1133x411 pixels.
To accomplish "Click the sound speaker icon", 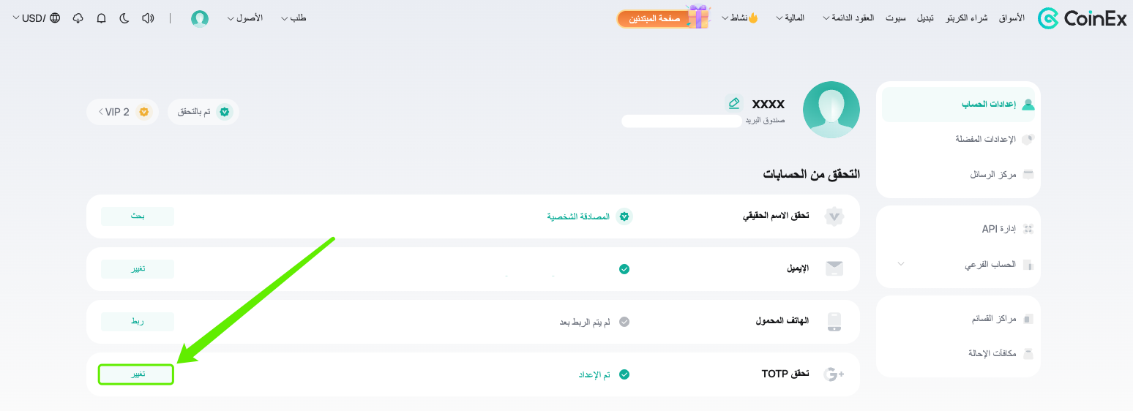I will [148, 18].
